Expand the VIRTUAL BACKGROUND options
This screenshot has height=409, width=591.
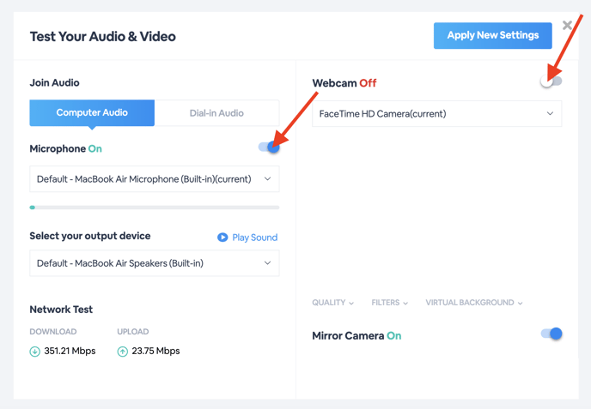tap(474, 303)
